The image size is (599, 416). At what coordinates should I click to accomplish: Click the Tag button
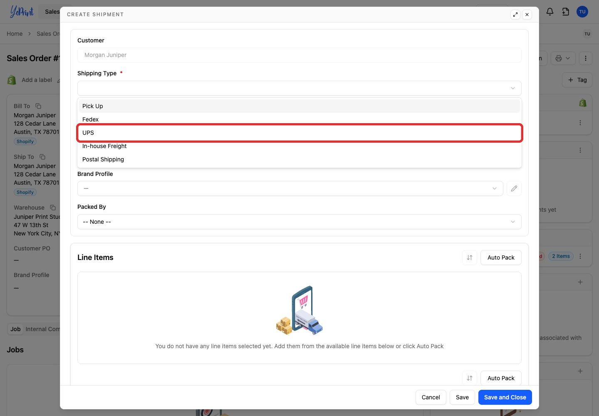[x=577, y=80]
